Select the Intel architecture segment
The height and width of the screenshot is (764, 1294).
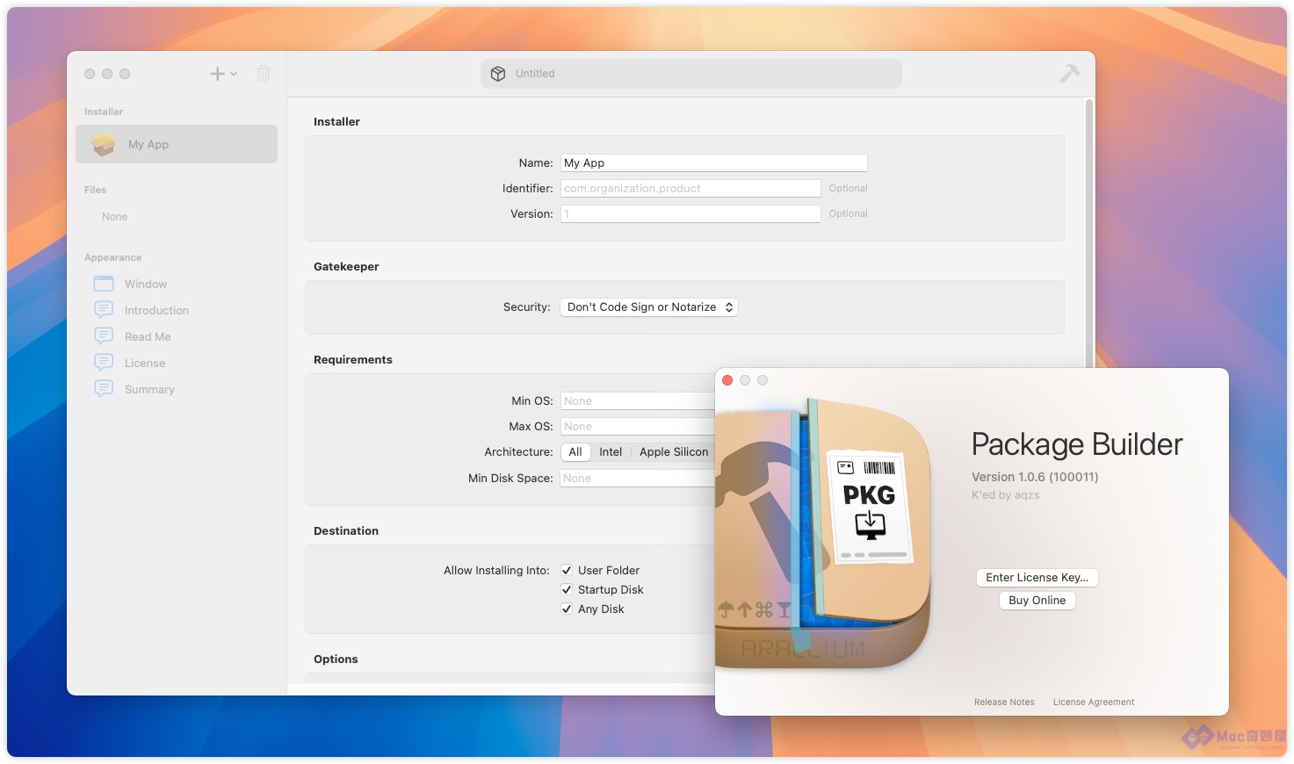[x=611, y=452]
